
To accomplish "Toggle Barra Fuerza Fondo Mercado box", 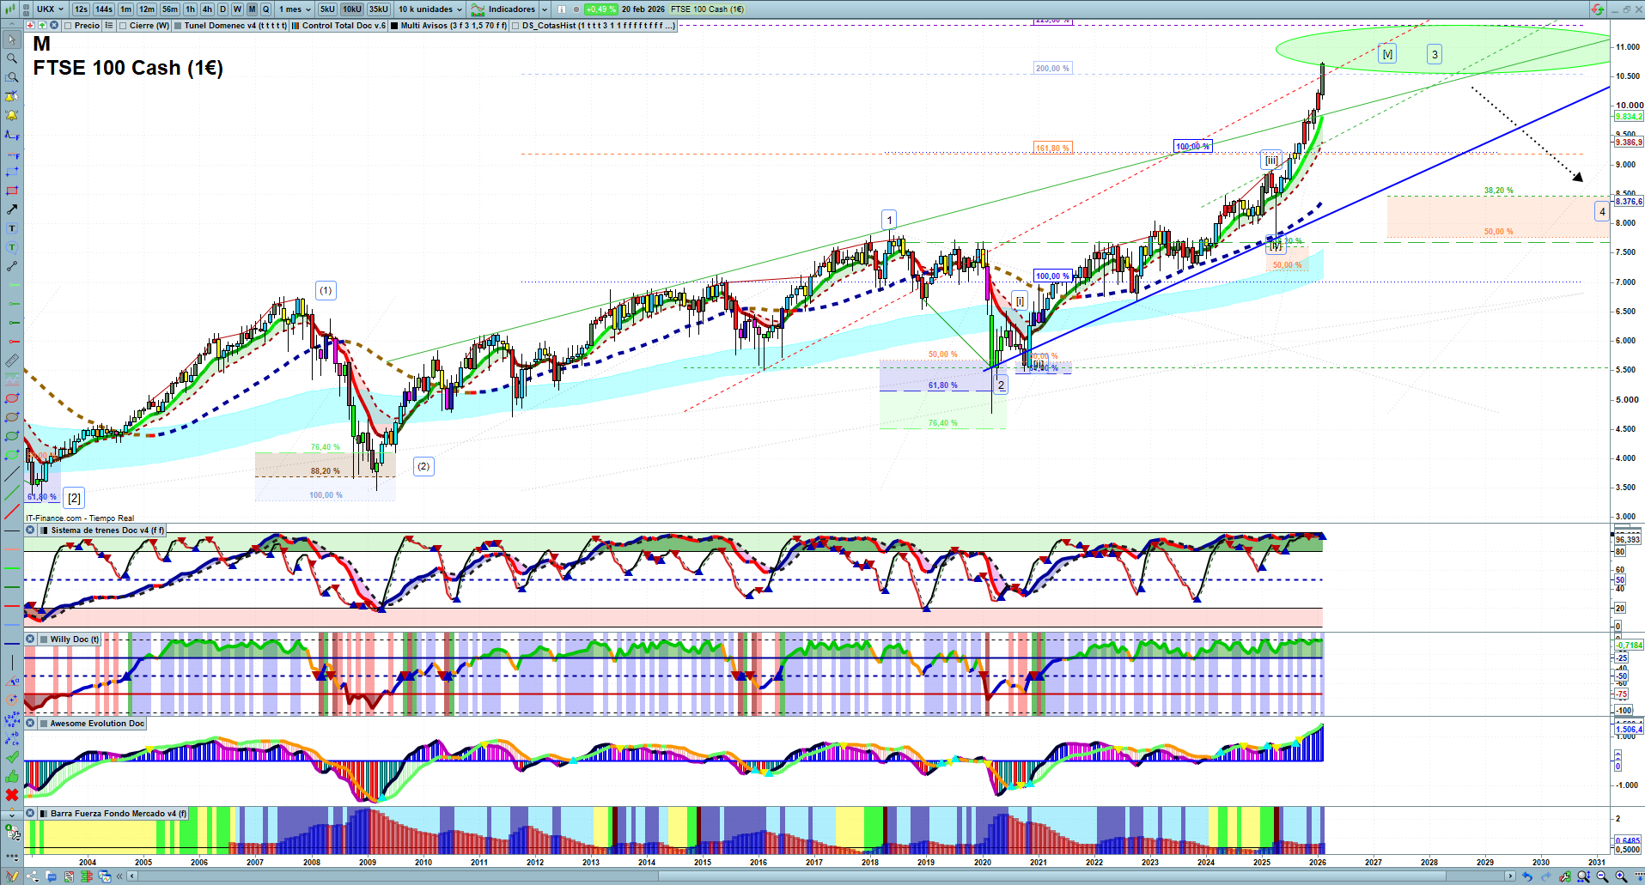I will tap(44, 814).
